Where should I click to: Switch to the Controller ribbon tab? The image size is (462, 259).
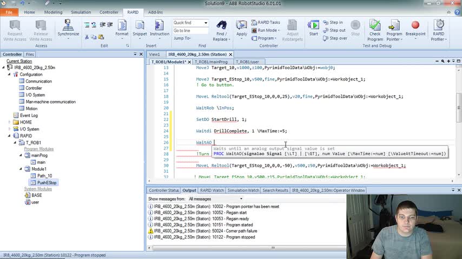(x=109, y=12)
